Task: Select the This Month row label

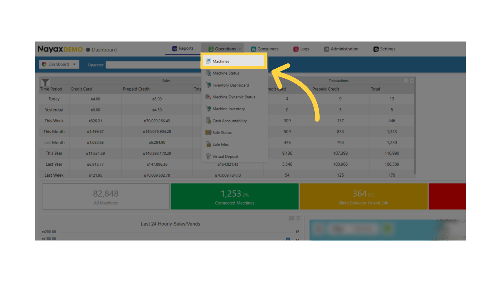Action: (54, 132)
